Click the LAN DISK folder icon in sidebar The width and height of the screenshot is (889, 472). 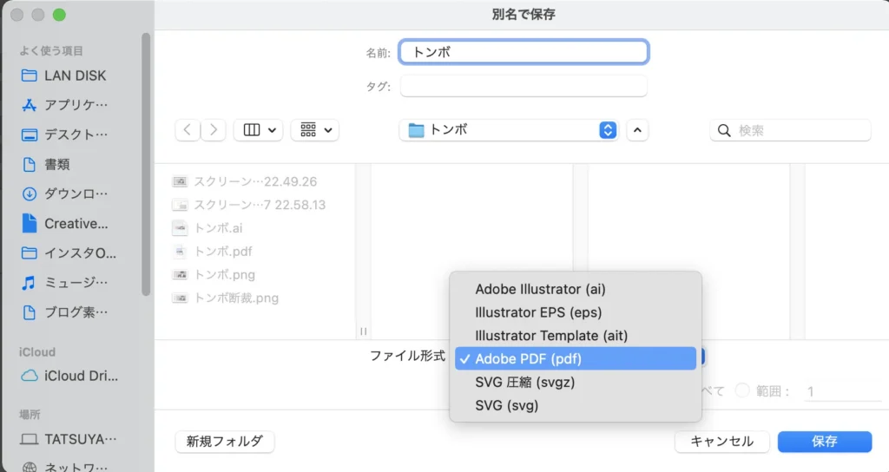point(30,75)
